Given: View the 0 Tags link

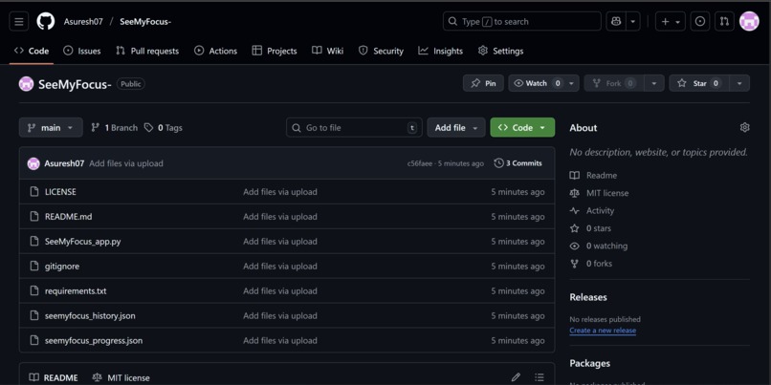Looking at the screenshot, I should [x=163, y=128].
